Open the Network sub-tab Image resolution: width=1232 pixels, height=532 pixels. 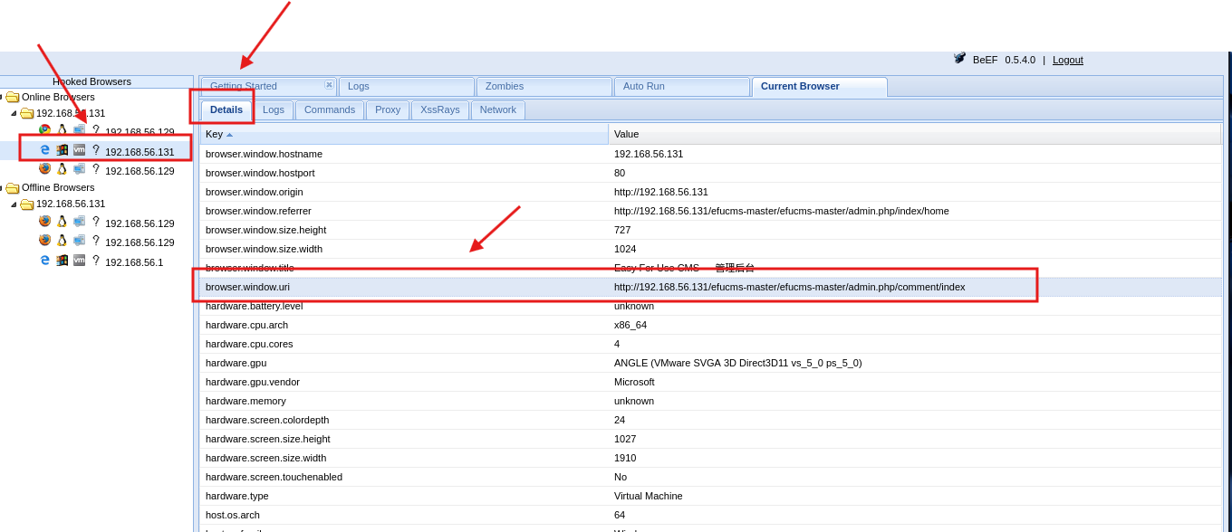pyautogui.click(x=498, y=109)
